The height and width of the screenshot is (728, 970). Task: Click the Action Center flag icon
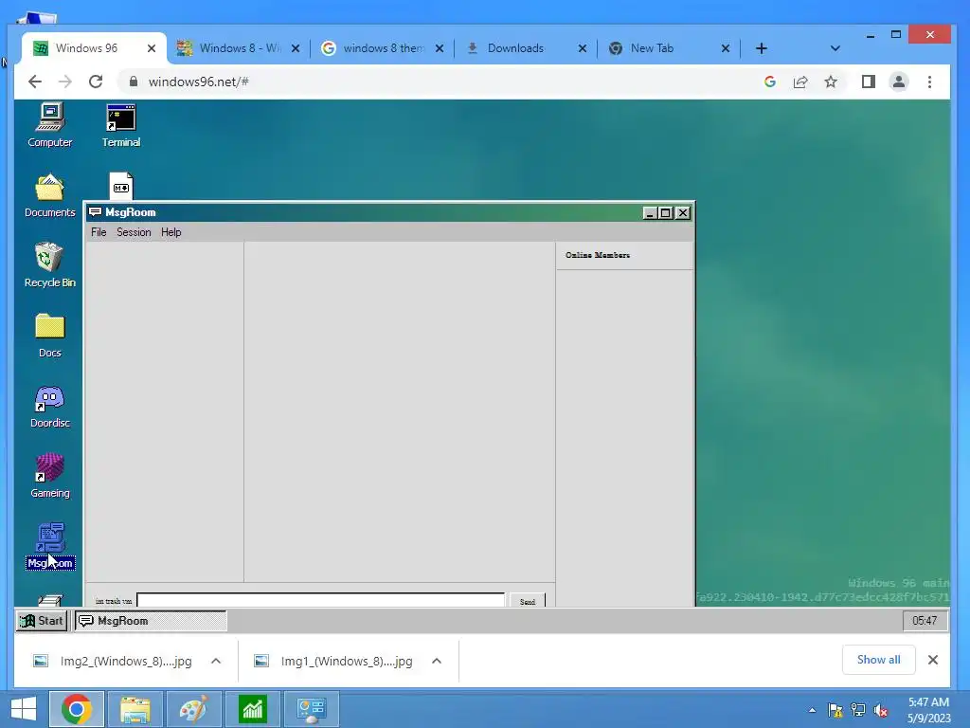(x=835, y=710)
